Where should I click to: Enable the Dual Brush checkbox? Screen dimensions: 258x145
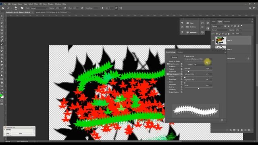click(168, 72)
